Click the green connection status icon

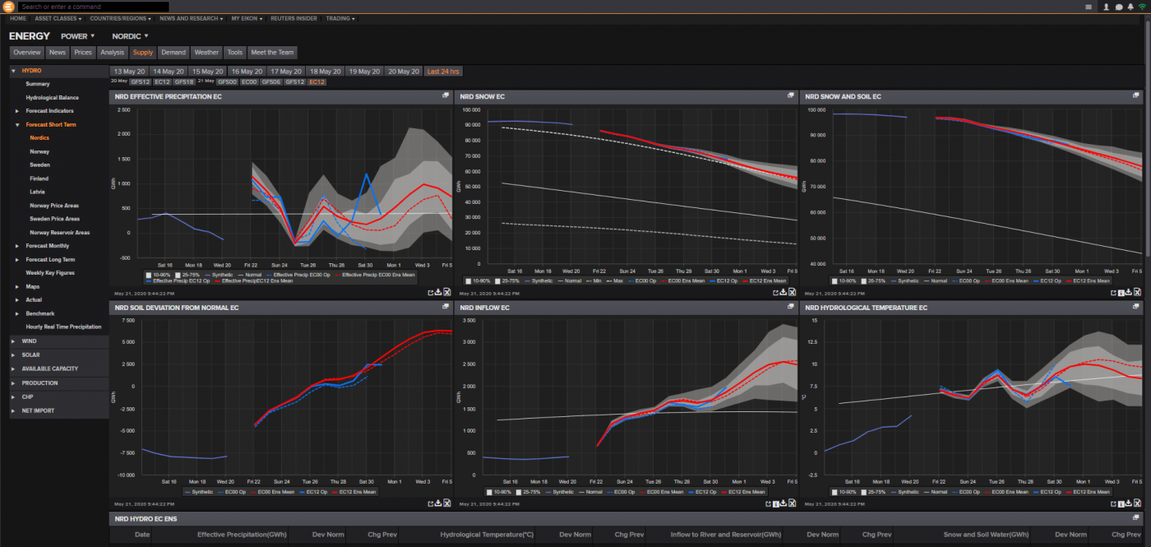click(x=1144, y=6)
